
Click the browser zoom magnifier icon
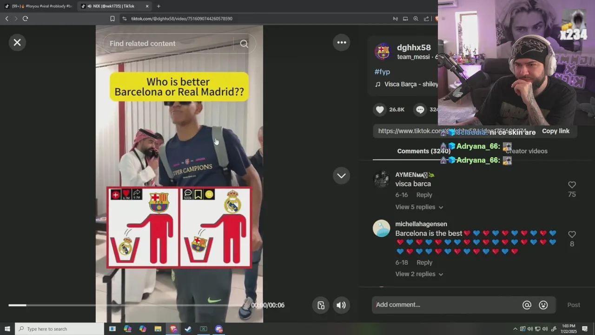(x=416, y=19)
